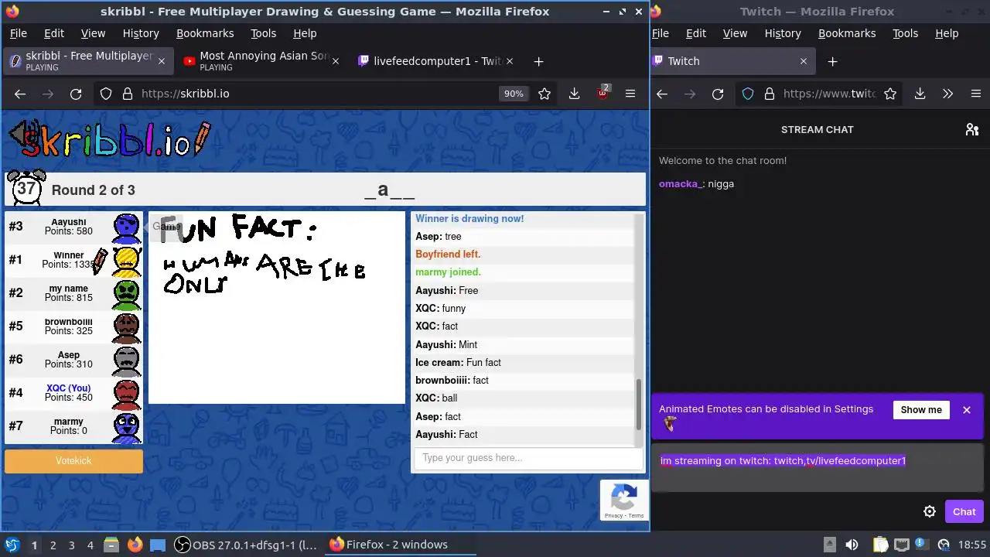Click the volume icon in the system tray
The width and height of the screenshot is (990, 557).
point(852,545)
